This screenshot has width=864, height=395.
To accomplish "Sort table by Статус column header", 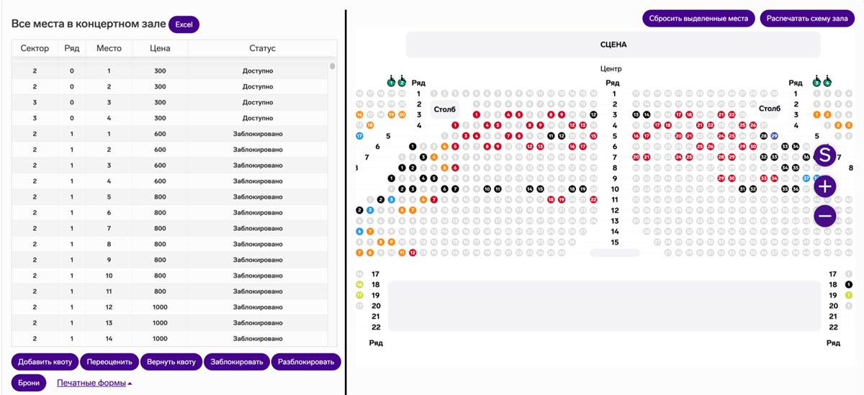I will (262, 48).
